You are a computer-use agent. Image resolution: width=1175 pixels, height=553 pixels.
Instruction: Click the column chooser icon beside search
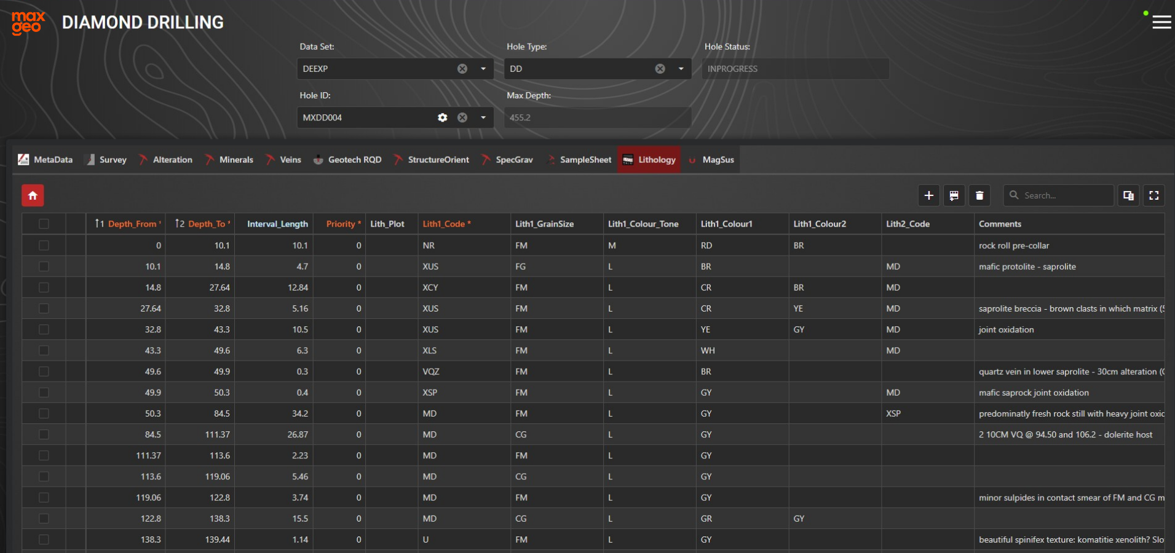[x=1128, y=195]
